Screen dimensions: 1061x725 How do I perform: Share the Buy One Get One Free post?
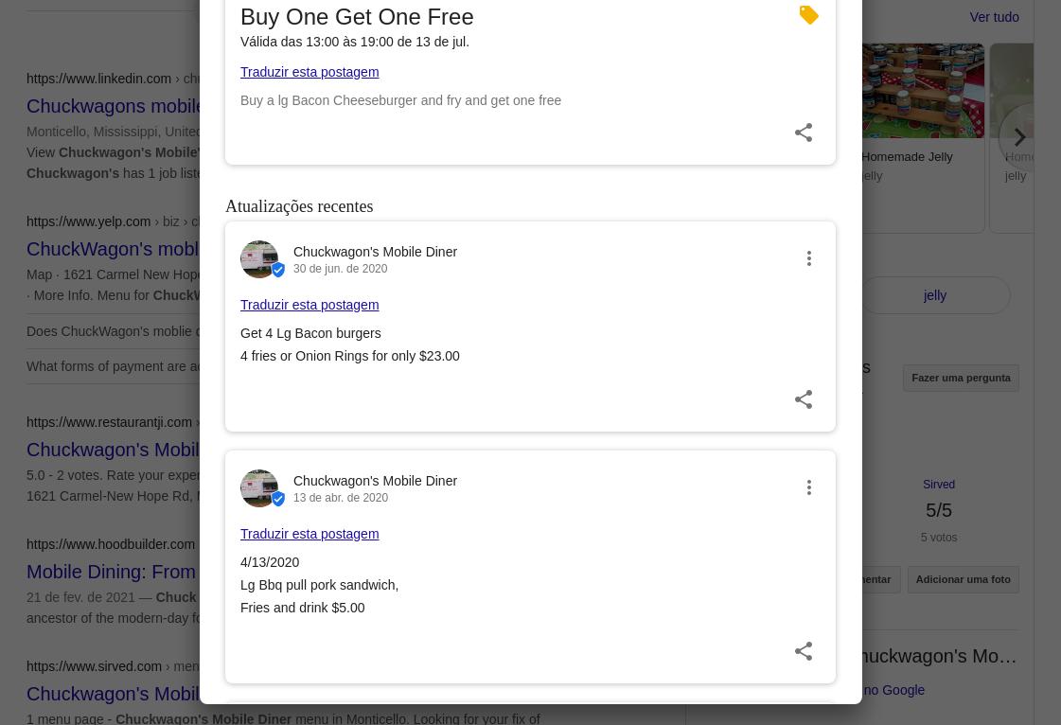[x=803, y=133]
